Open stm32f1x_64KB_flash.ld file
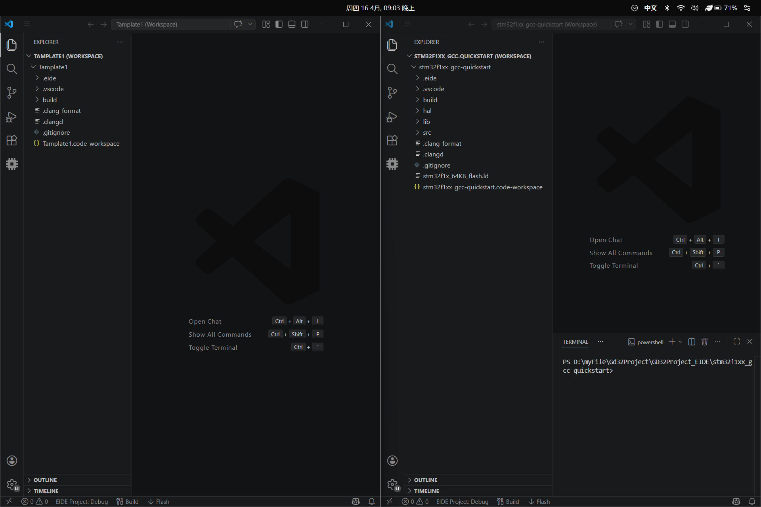The image size is (761, 507). pos(455,176)
